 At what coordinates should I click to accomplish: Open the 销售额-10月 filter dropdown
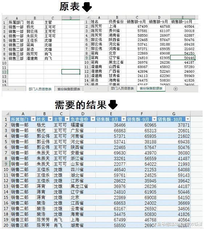pos(188,119)
